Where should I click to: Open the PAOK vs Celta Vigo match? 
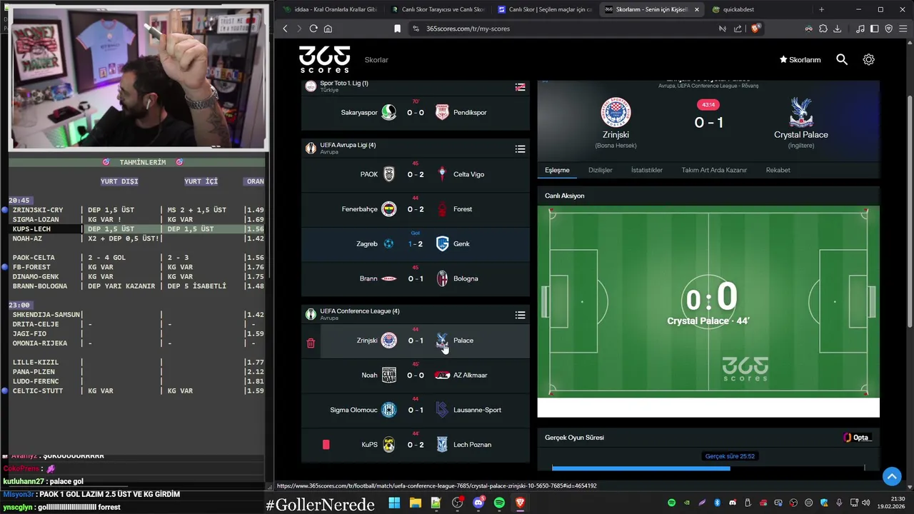coord(415,174)
